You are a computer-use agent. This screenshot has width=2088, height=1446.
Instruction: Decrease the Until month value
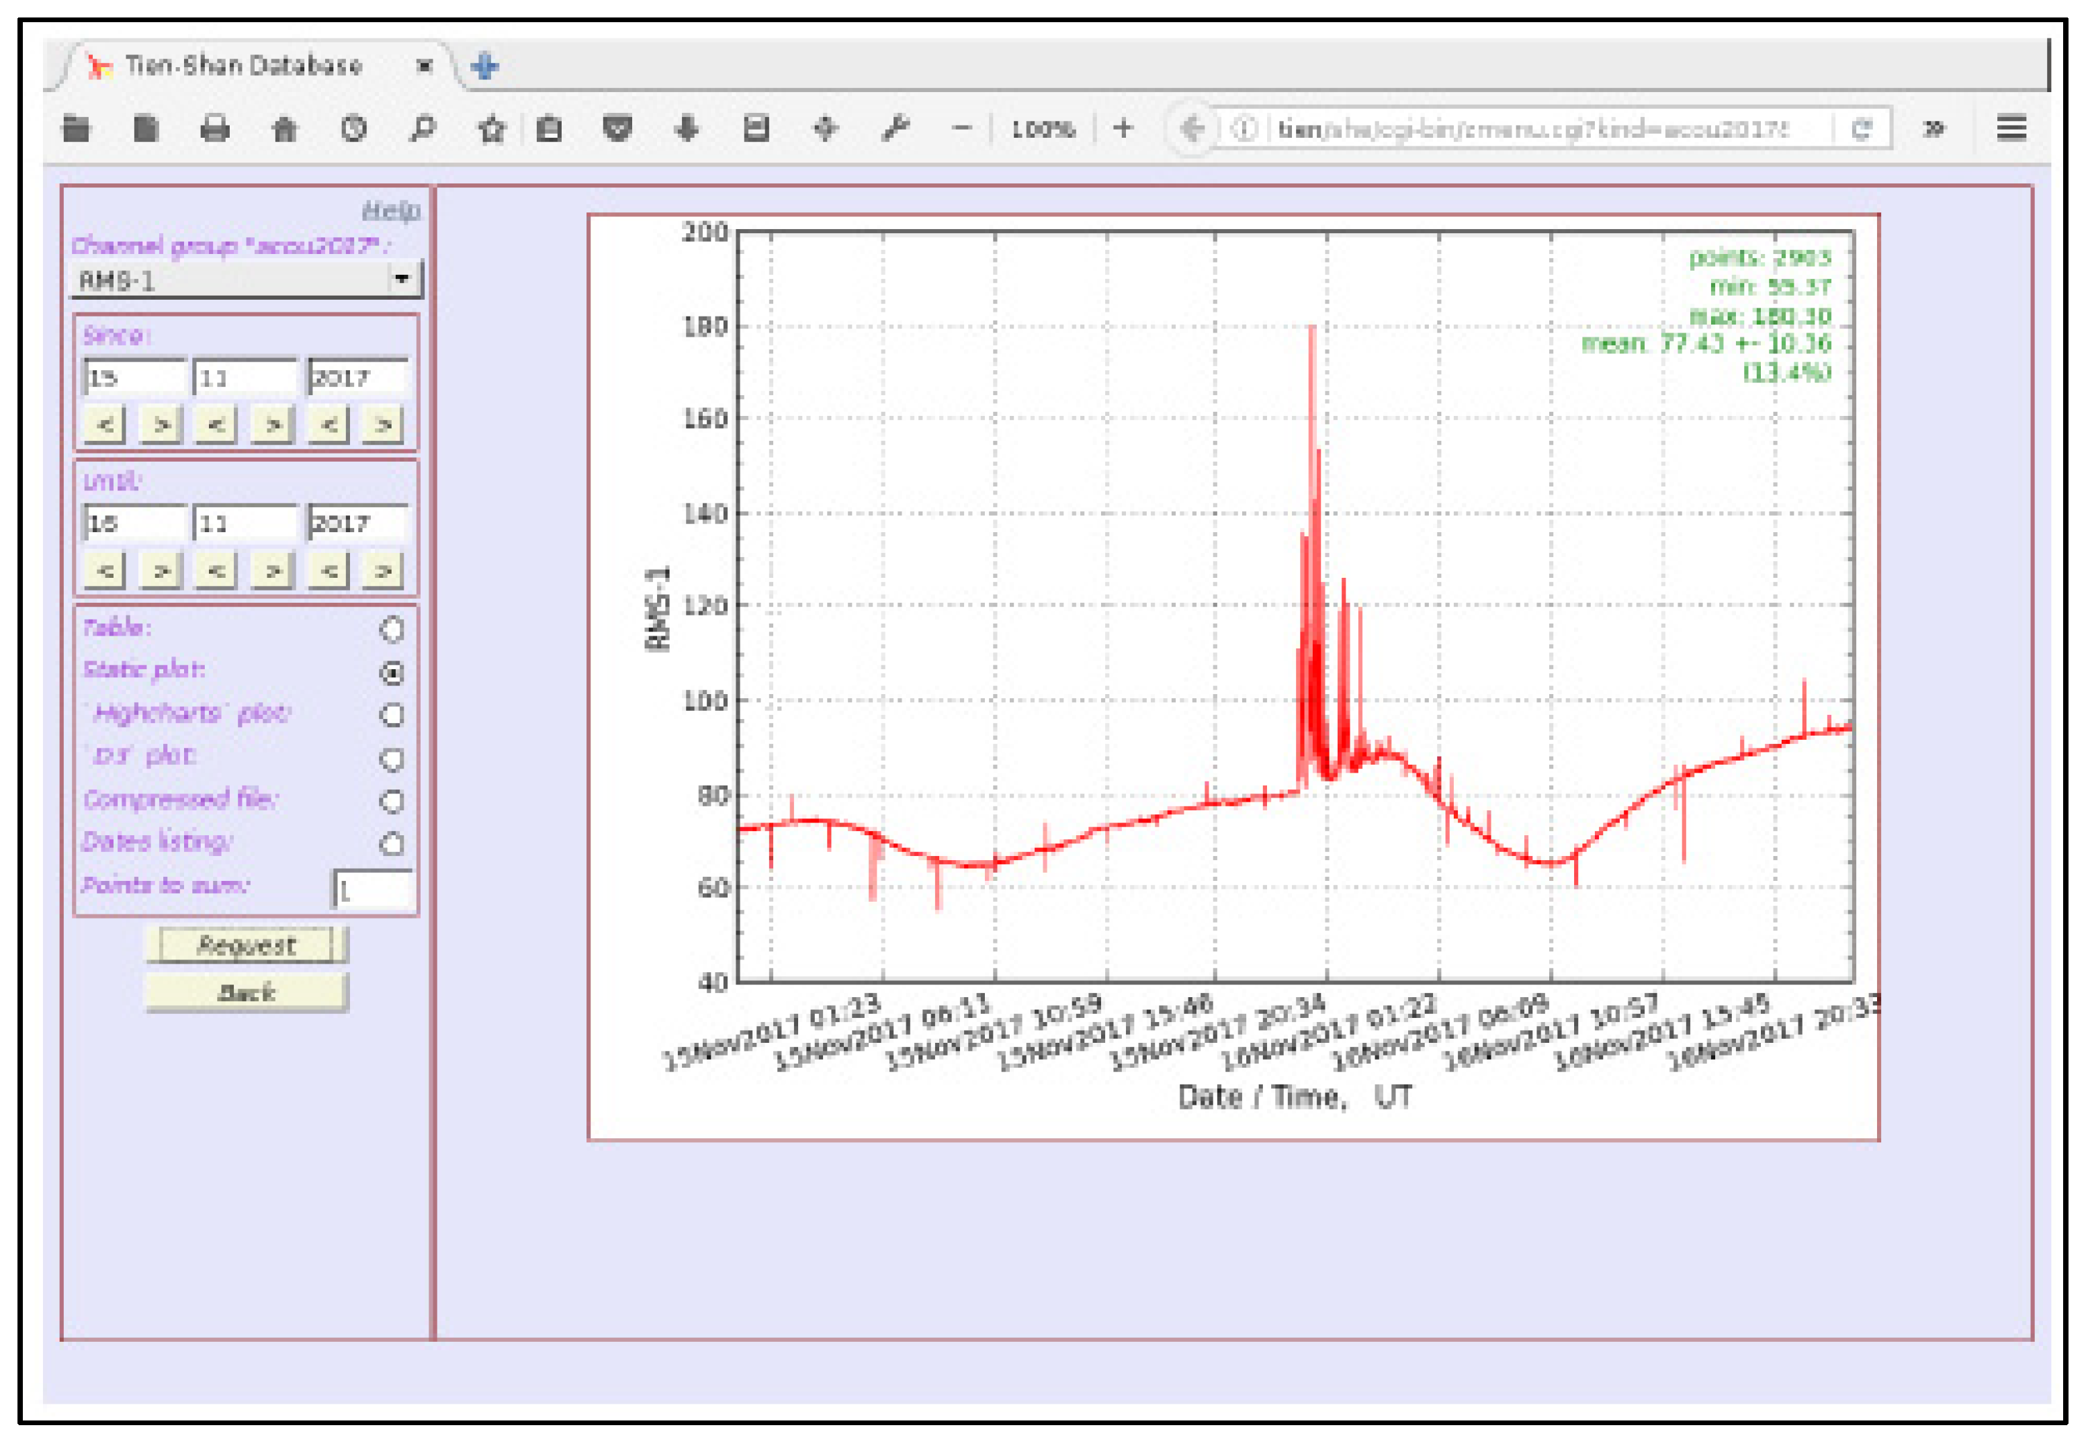[216, 570]
